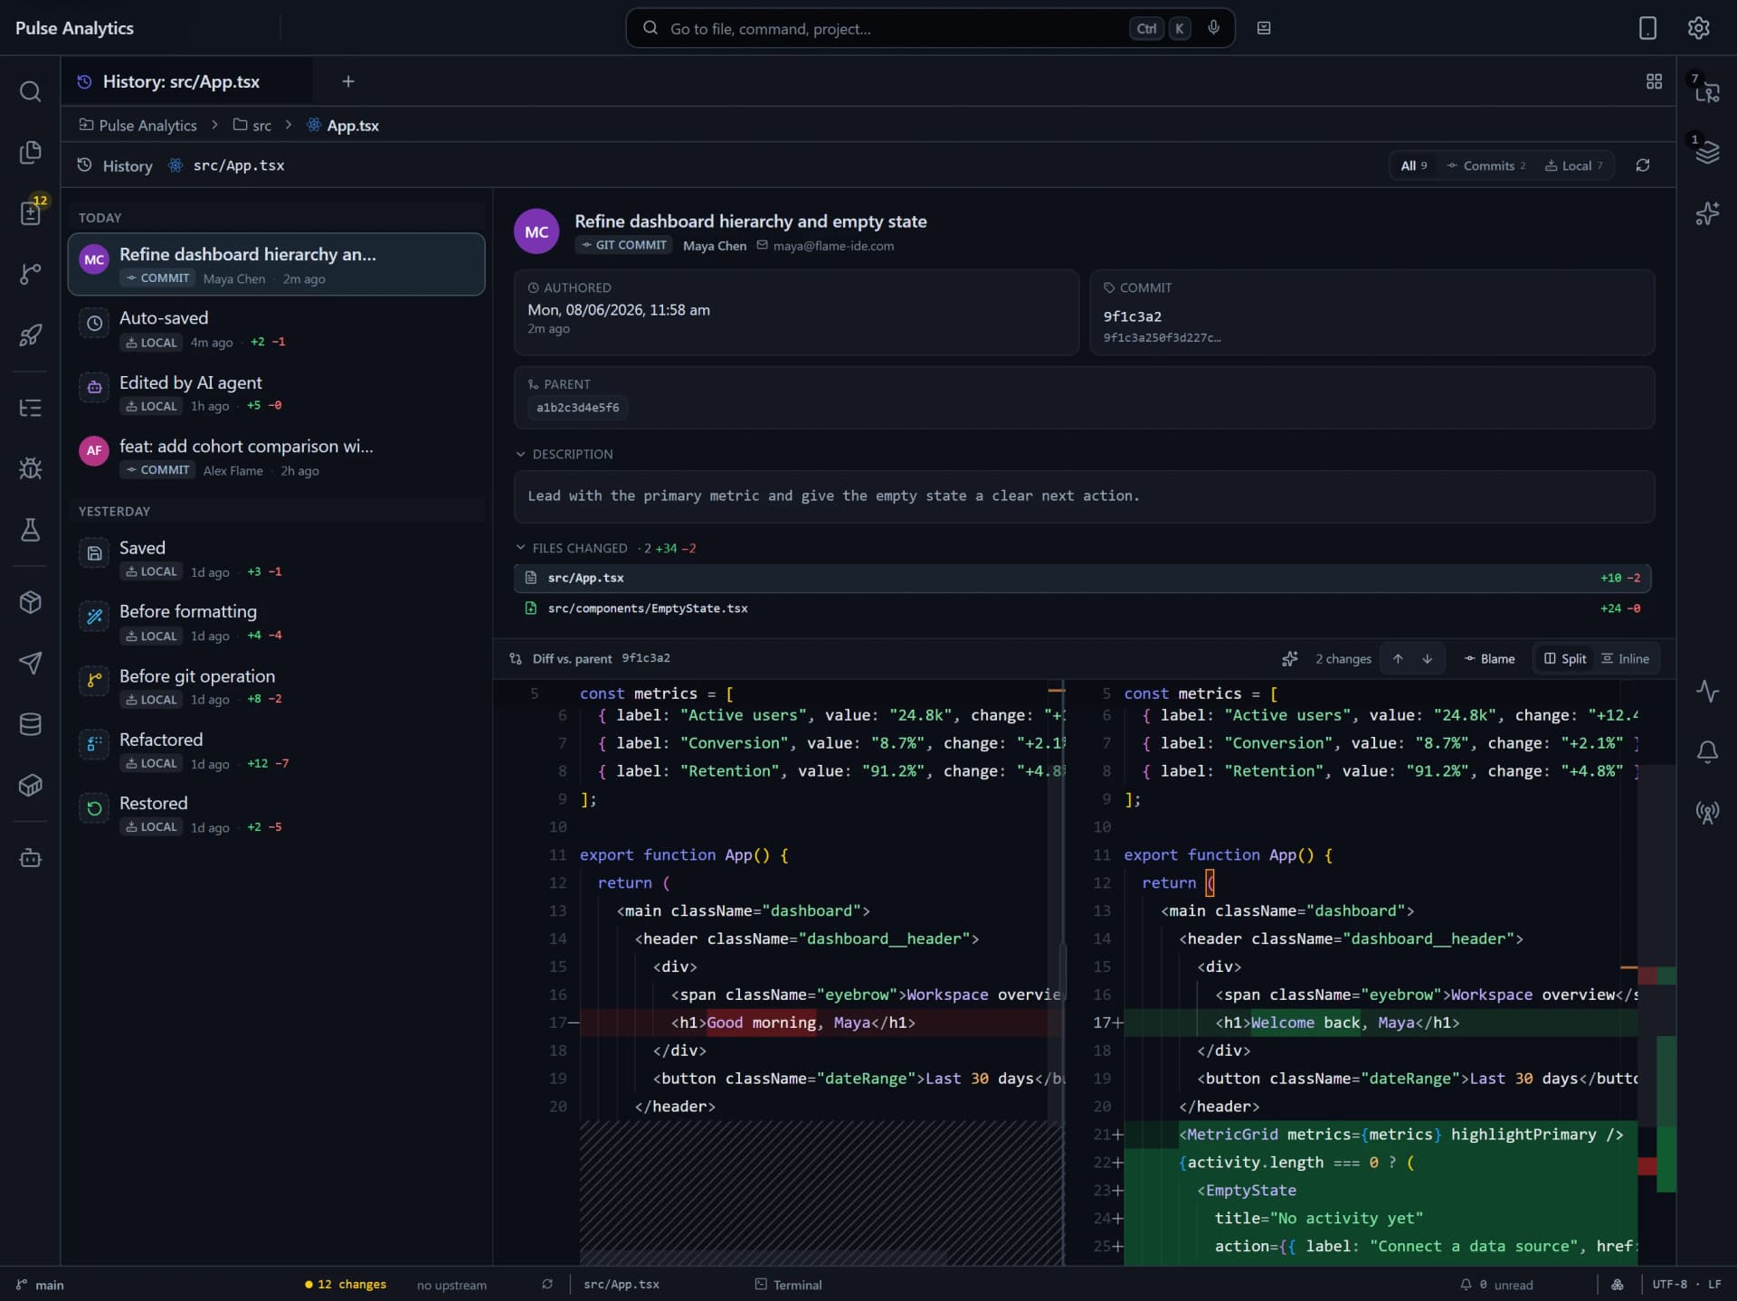Open the file explorer icon in sidebar
This screenshot has width=1737, height=1301.
30,152
